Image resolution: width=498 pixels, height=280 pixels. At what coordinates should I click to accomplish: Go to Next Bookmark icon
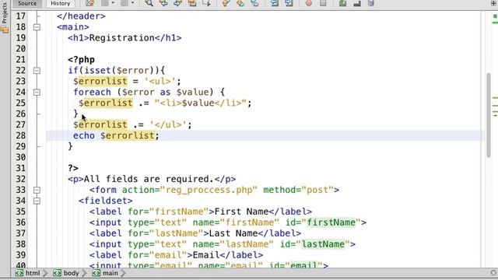[x=240, y=3]
